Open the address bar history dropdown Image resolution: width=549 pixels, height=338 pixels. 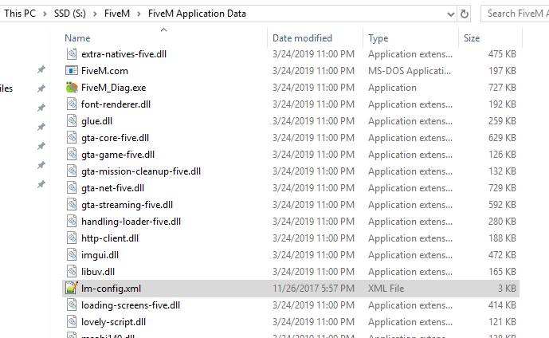pyautogui.click(x=451, y=14)
